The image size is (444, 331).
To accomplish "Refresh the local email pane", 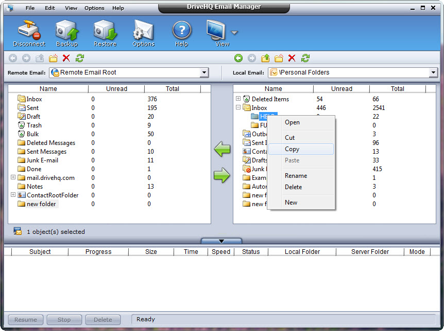I will [305, 58].
